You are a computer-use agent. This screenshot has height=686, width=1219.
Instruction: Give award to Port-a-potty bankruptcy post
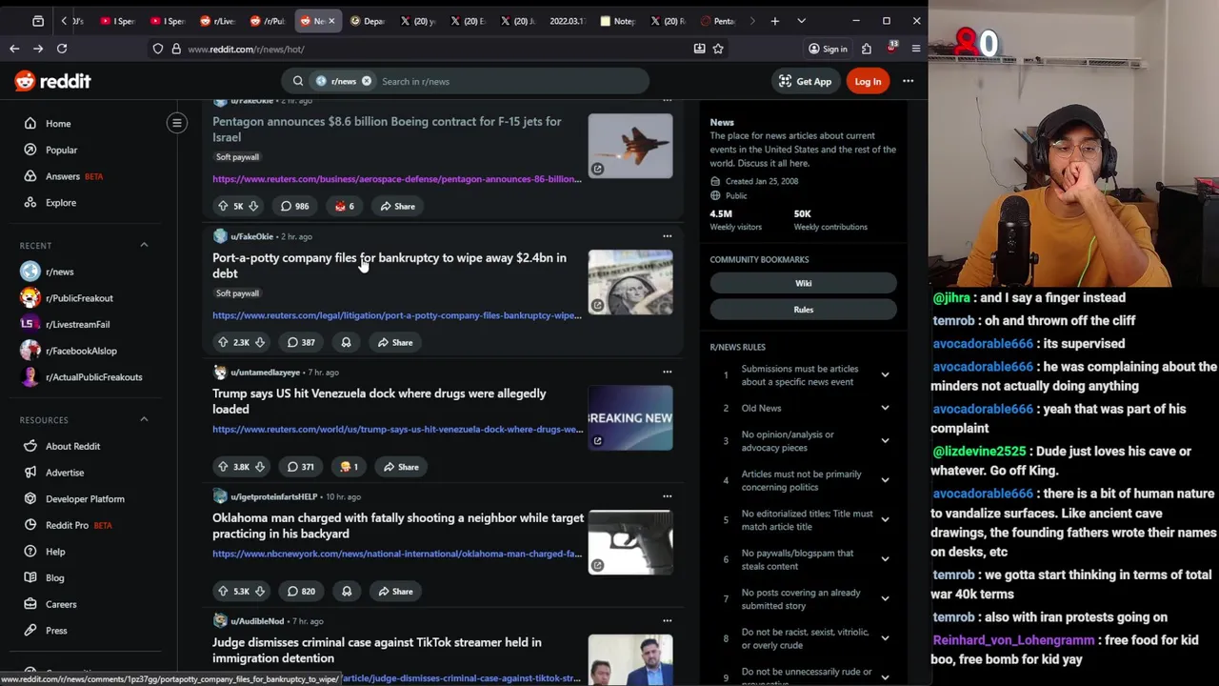347,342
